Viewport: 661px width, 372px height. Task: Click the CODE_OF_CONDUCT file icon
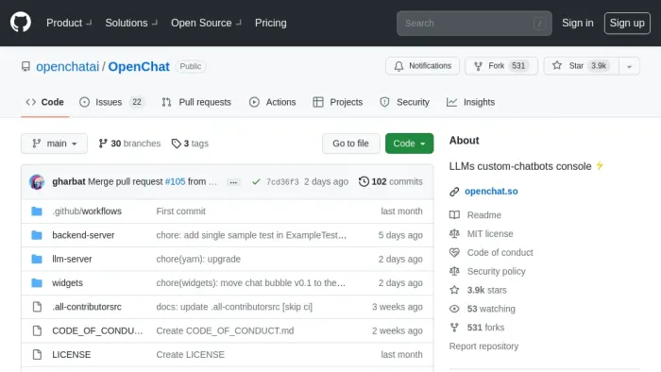click(x=37, y=330)
